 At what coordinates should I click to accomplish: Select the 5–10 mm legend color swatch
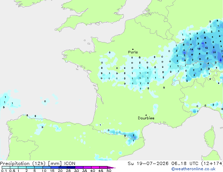click(x=38, y=167)
